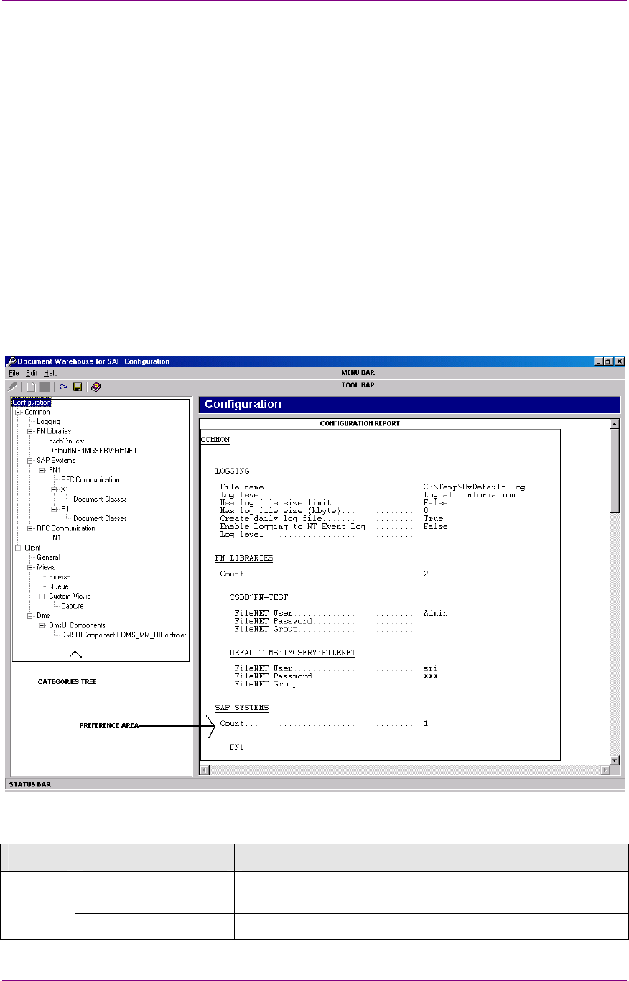Select DefaultIMS:IMGSERV:FileNET tree node
The height and width of the screenshot is (981, 629).
tap(93, 451)
